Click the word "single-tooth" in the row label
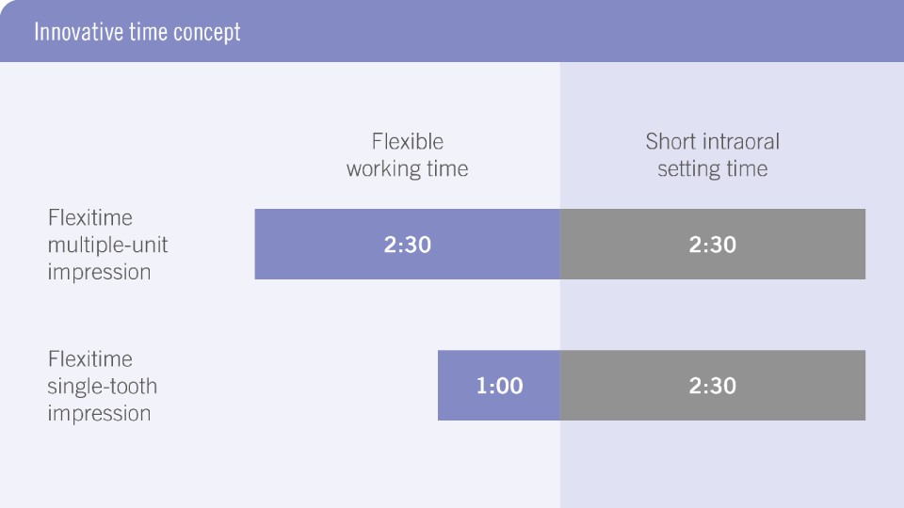 (x=103, y=387)
